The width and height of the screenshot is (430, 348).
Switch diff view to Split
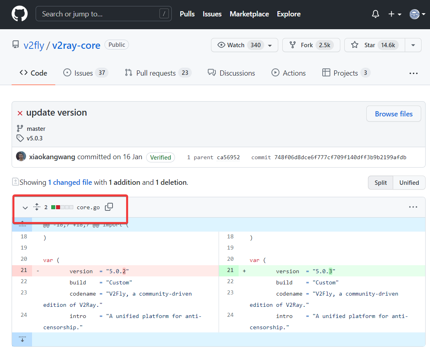point(380,182)
